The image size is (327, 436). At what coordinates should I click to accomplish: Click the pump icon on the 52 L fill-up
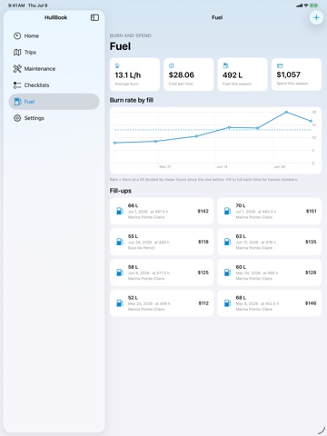pos(120,303)
